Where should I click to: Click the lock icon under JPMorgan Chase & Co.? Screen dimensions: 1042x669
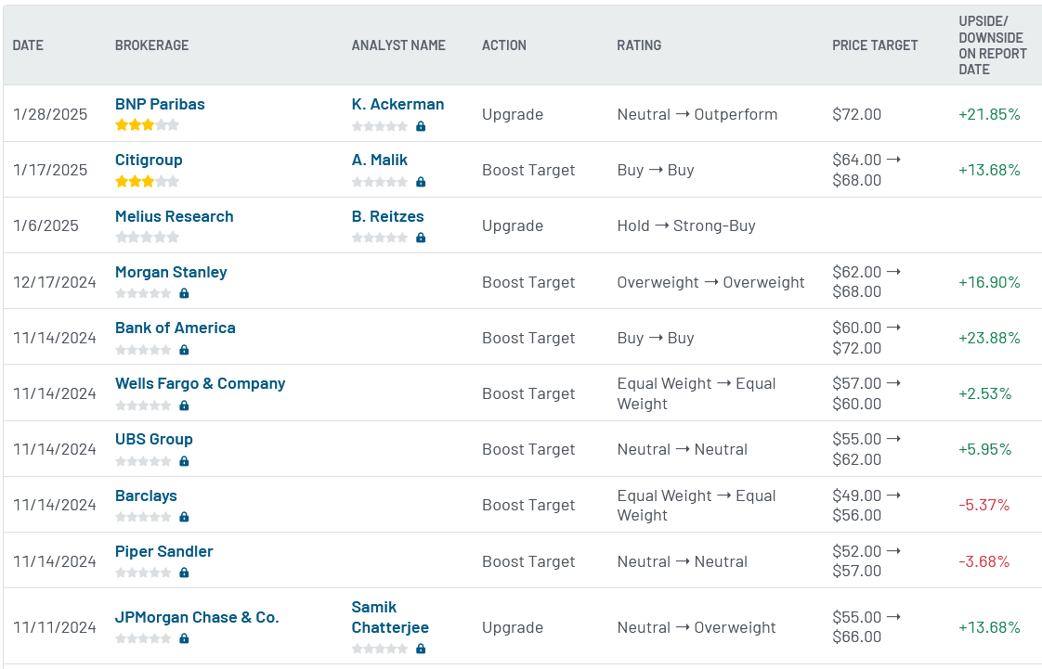[184, 638]
